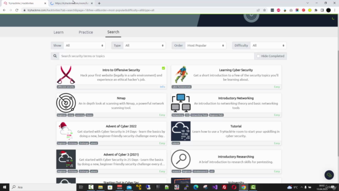Viewport: 339px width, 191px height.
Task: Open the Advent of Cyber 3 (2021) title
Action: (121, 154)
